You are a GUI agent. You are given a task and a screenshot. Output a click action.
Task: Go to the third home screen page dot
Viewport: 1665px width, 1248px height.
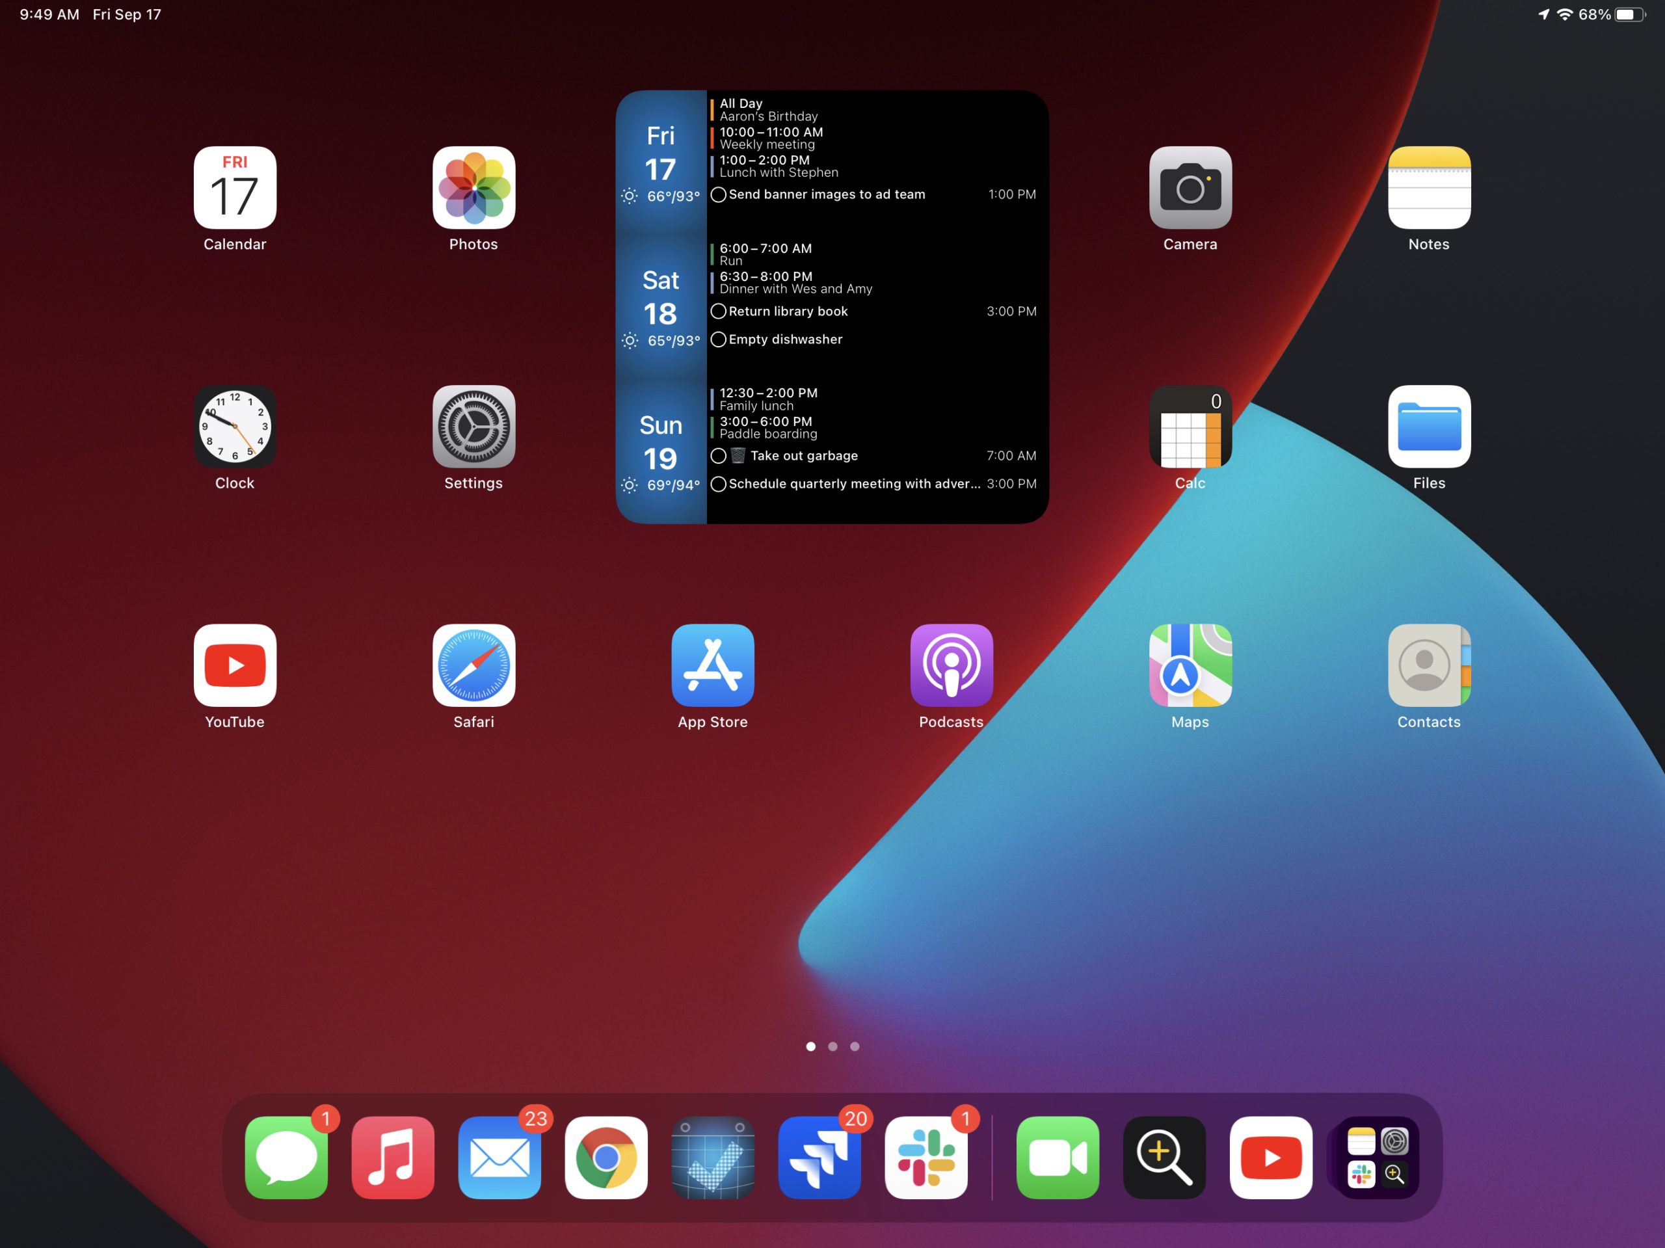855,1046
